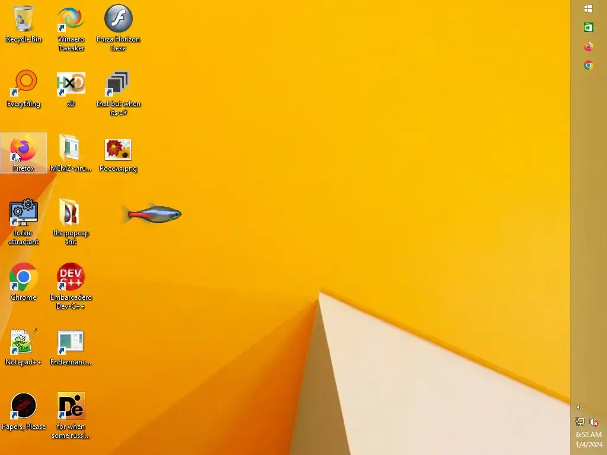
Task: Select the Forza Horizon 5.exe icon
Action: [118, 28]
